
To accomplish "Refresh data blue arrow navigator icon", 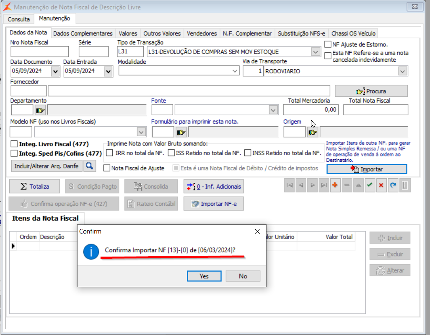I will 393,185.
